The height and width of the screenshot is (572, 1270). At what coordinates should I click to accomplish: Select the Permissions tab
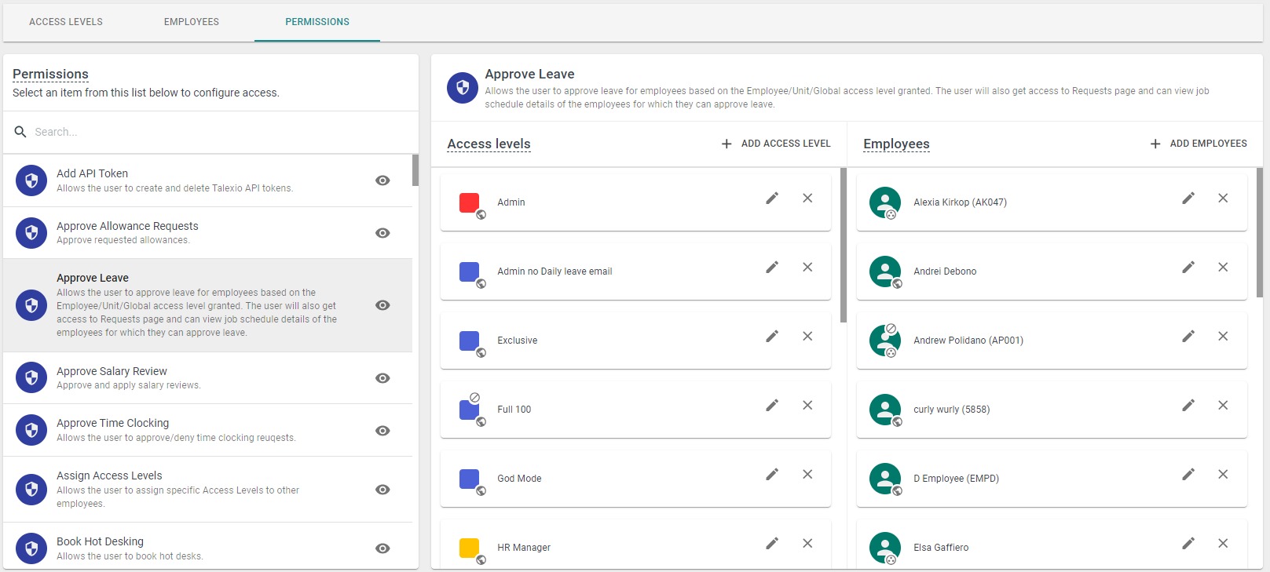(x=317, y=22)
